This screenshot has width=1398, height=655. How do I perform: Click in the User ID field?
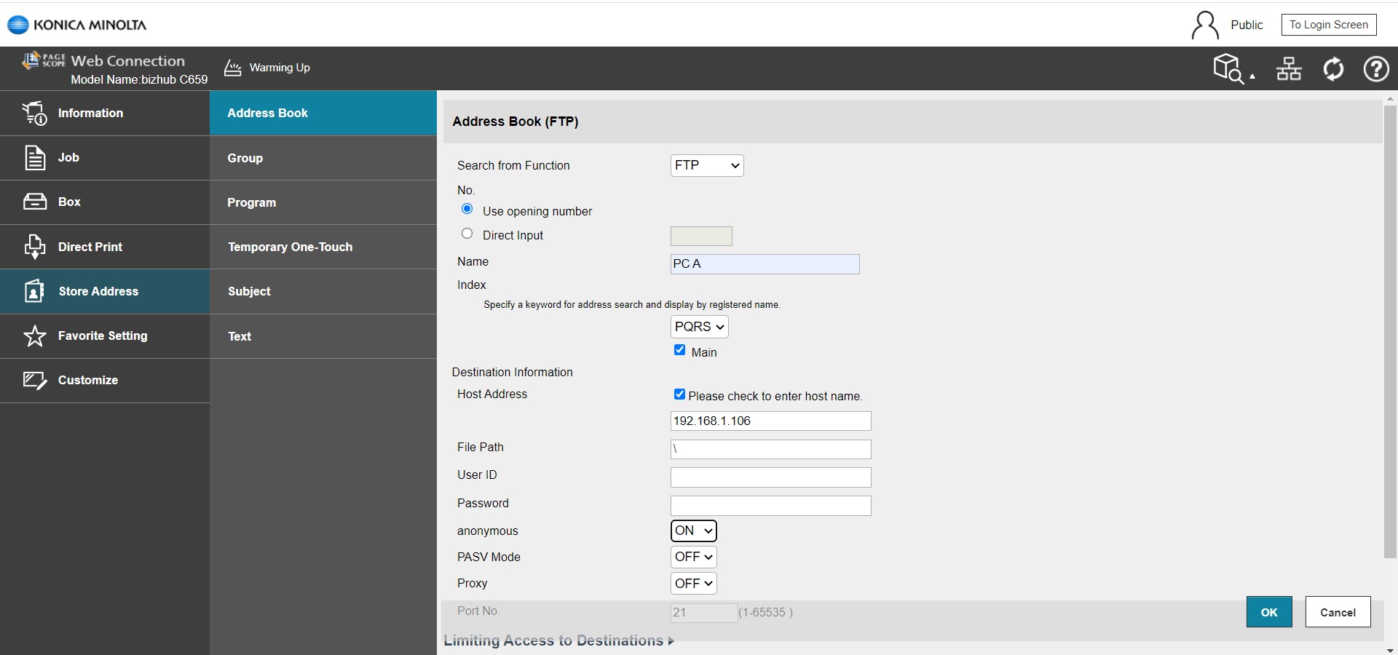(x=770, y=477)
